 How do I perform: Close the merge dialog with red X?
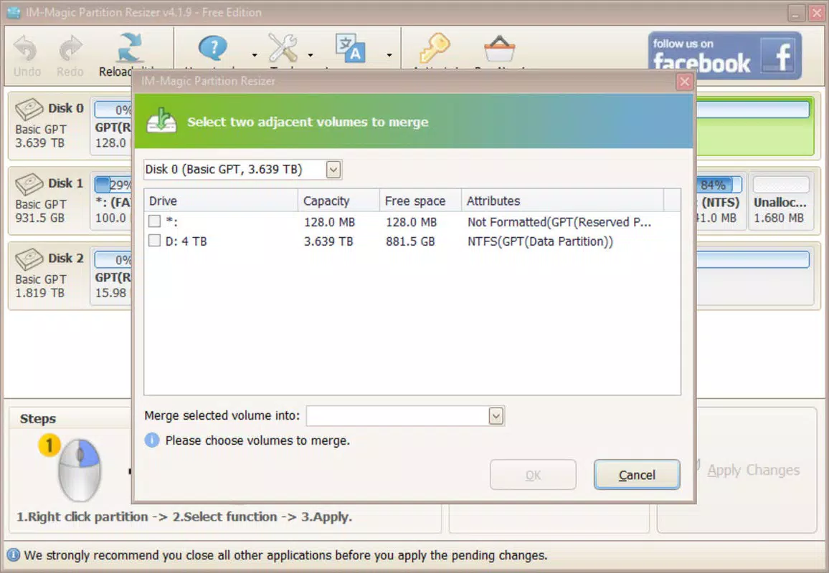pyautogui.click(x=685, y=82)
